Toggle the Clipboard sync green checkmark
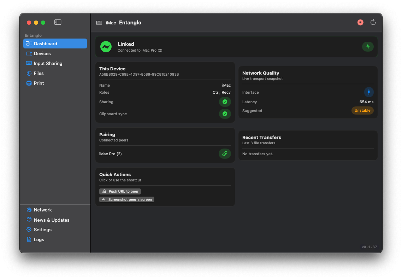 (x=225, y=114)
